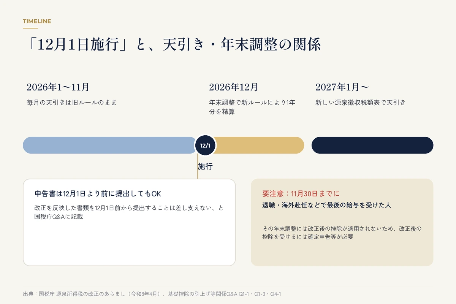456x304 pixels.
Task: Click the text 退職・海外赴任などで最後の給与を受けた人
Action: click(x=327, y=205)
